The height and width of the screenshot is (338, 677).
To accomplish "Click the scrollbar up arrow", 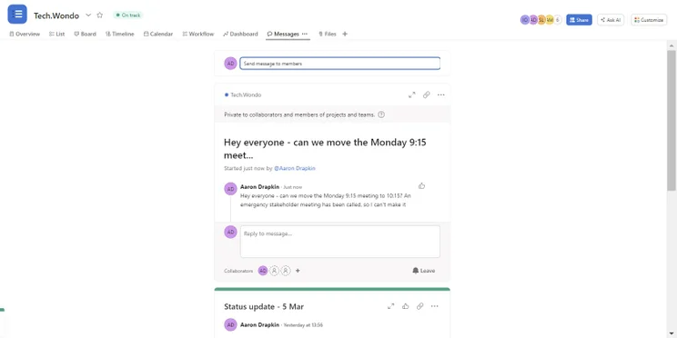I will click(x=672, y=45).
